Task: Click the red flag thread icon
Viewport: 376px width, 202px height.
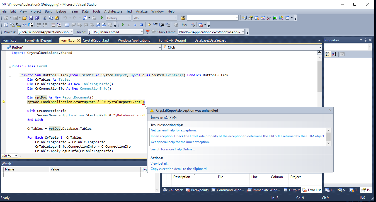Action: (147, 32)
